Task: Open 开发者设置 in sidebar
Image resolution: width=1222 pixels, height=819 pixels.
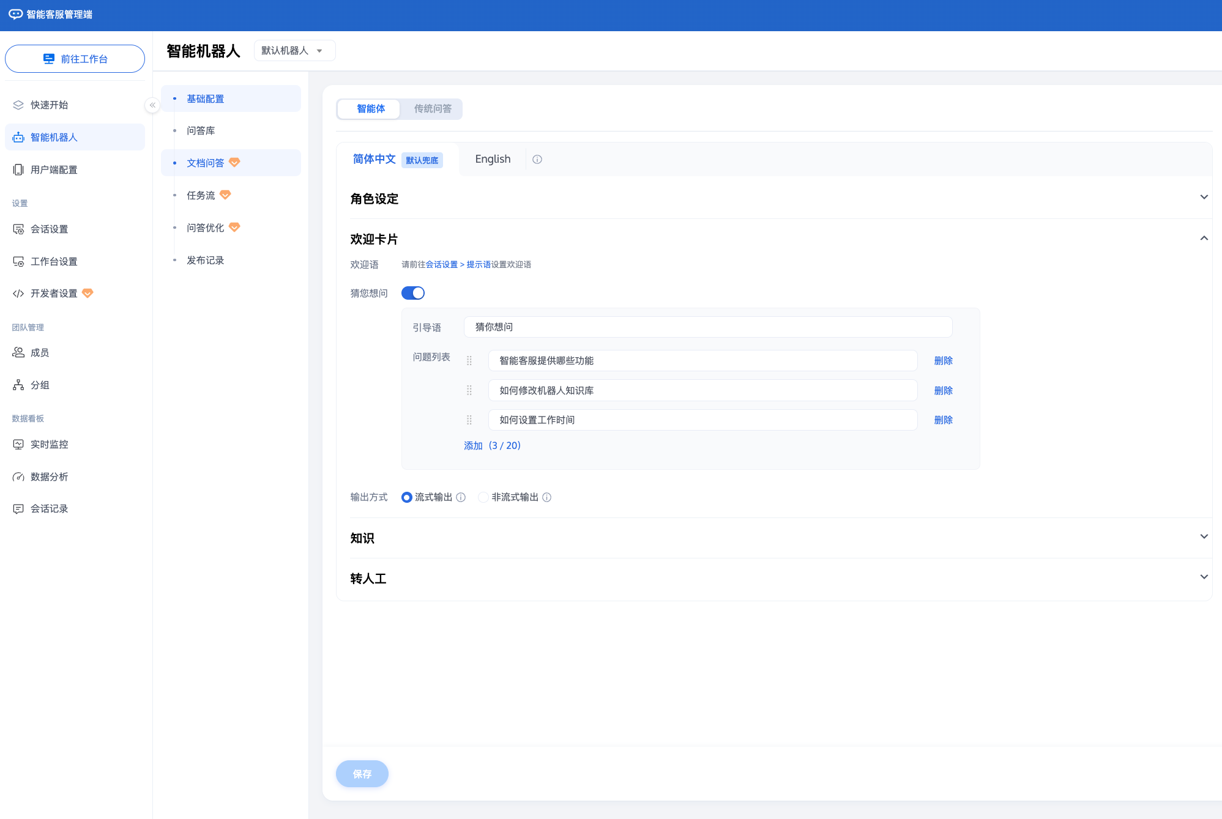Action: pos(54,294)
